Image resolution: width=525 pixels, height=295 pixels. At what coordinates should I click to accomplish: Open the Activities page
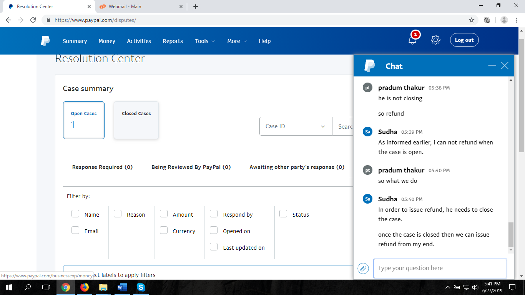pyautogui.click(x=139, y=41)
